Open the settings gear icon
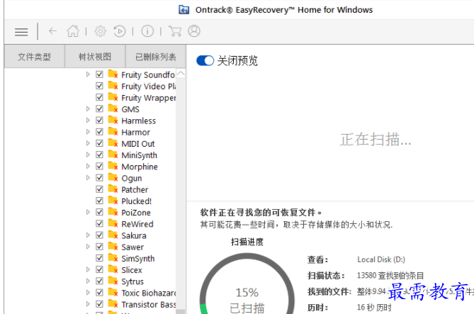This screenshot has width=474, height=314. coord(101,31)
